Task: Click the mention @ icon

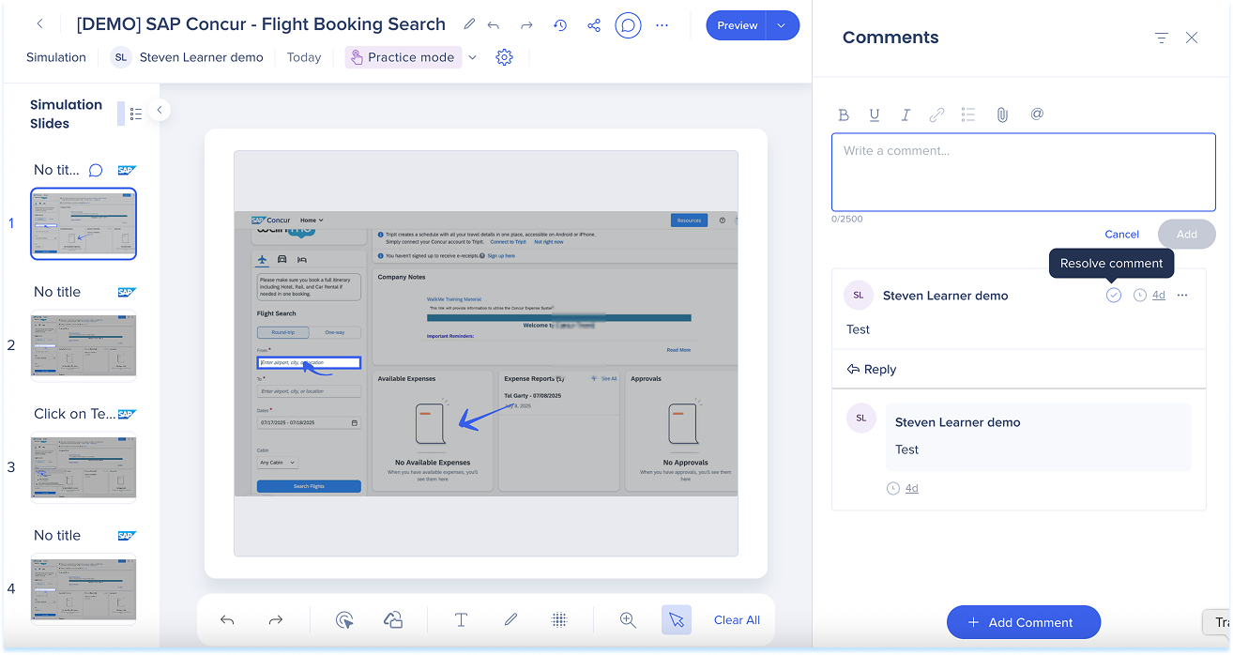Action: coord(1037,114)
